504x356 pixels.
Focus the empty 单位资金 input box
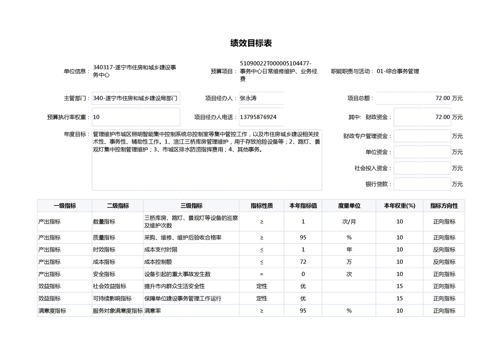(x=422, y=152)
